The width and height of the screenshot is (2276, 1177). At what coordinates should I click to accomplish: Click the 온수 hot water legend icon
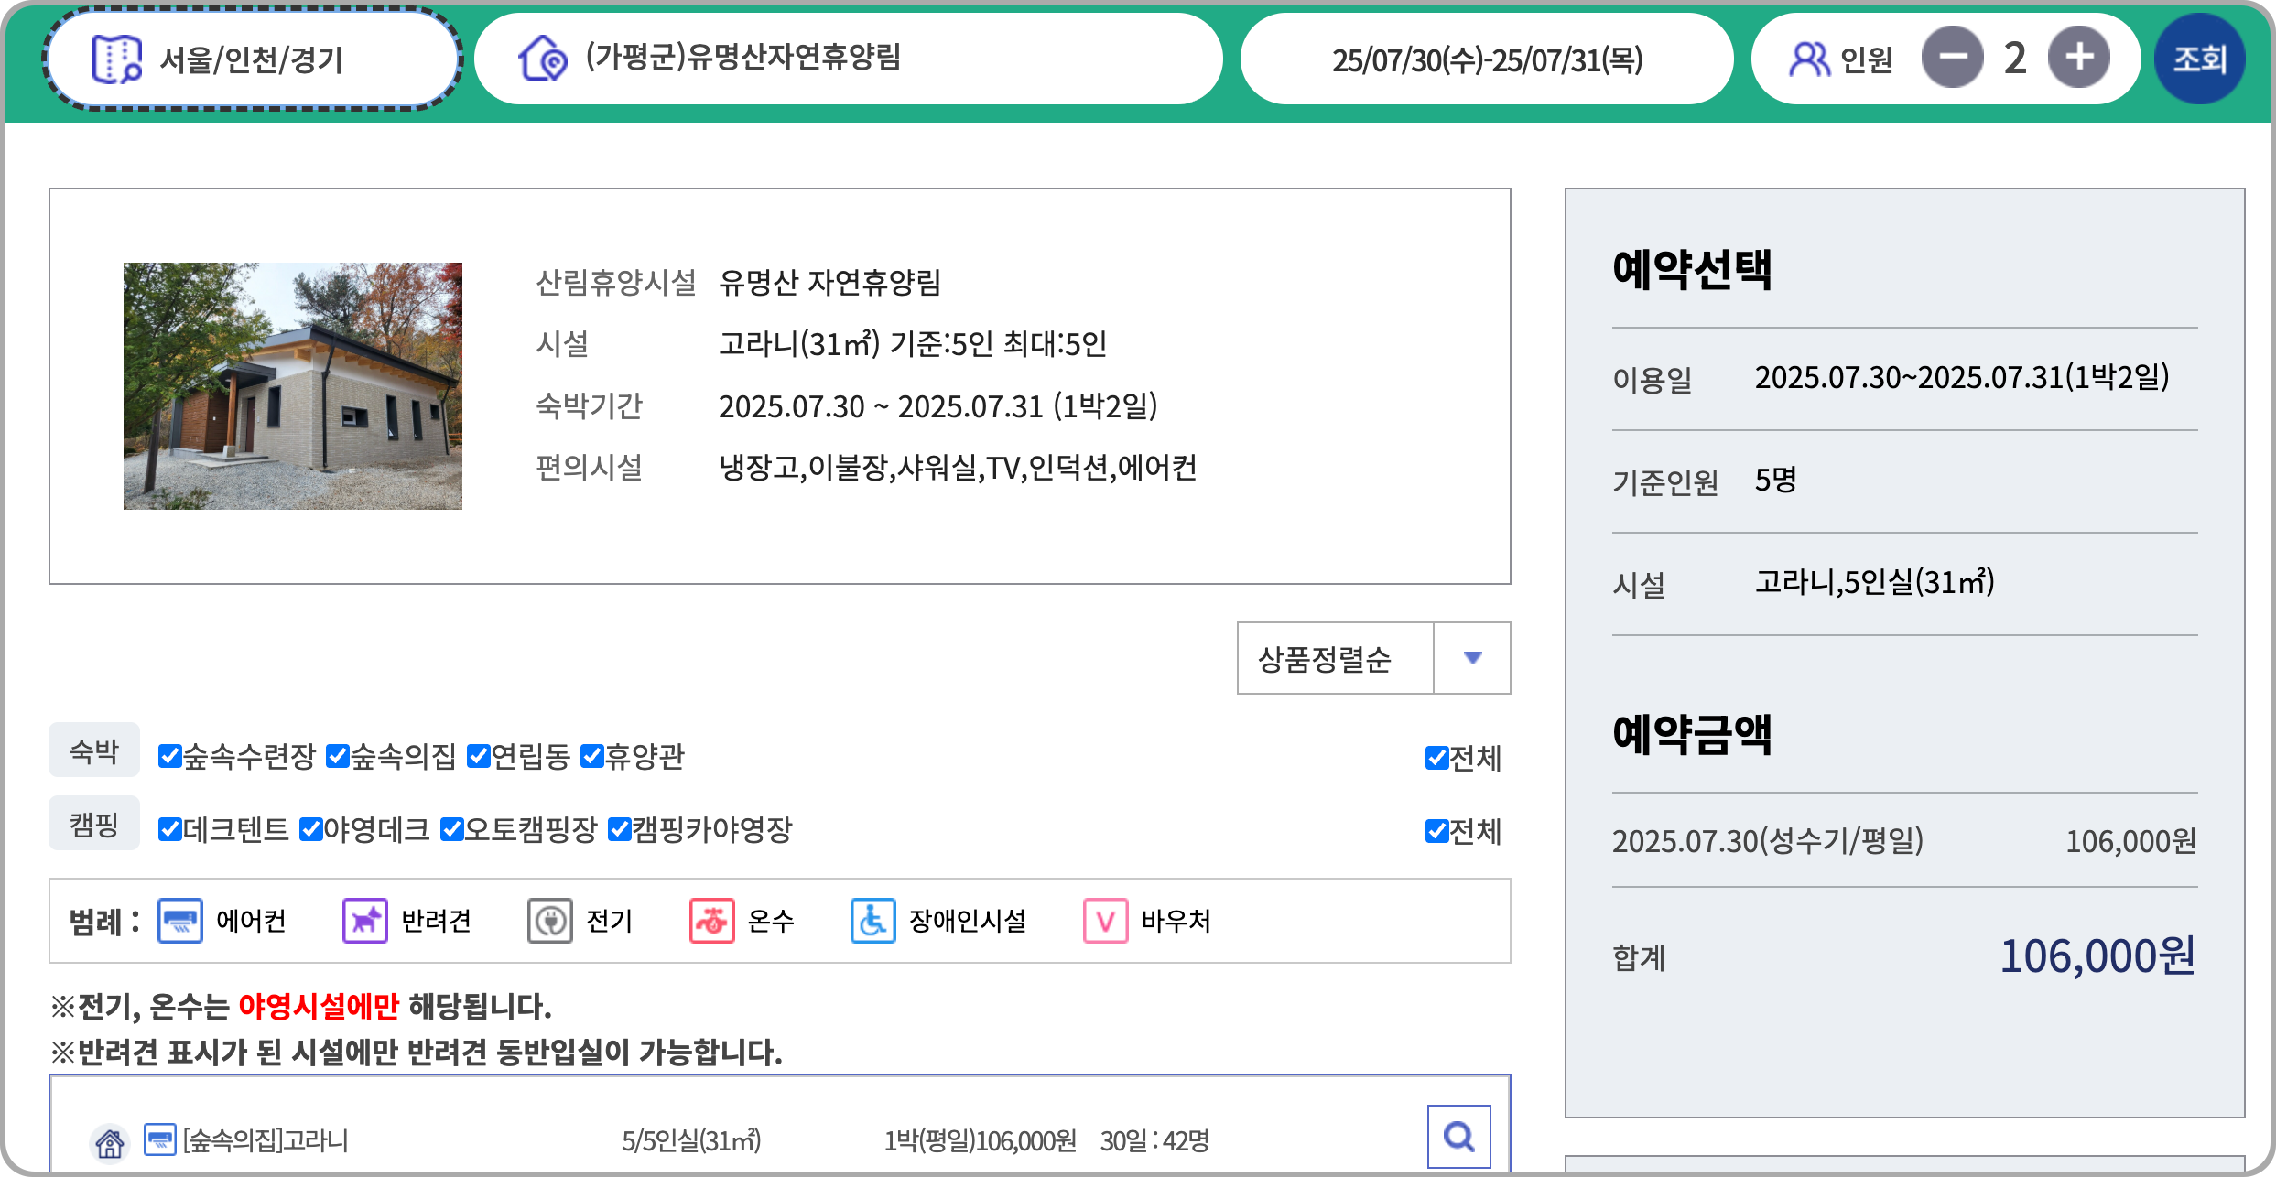point(711,921)
